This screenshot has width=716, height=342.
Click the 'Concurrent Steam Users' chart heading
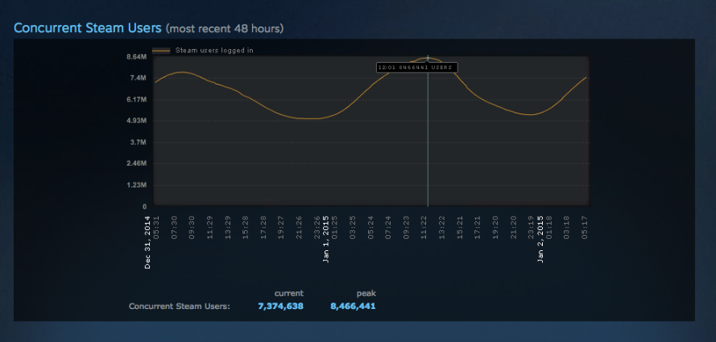(88, 28)
